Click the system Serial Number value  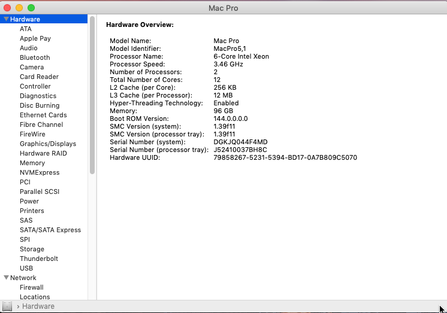[x=241, y=142]
